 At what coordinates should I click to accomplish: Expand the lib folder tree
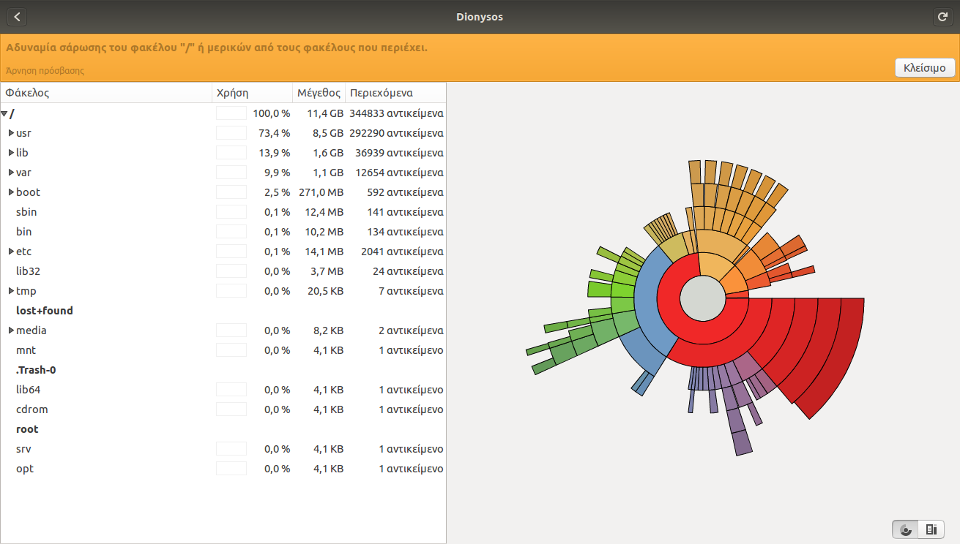[x=11, y=153]
